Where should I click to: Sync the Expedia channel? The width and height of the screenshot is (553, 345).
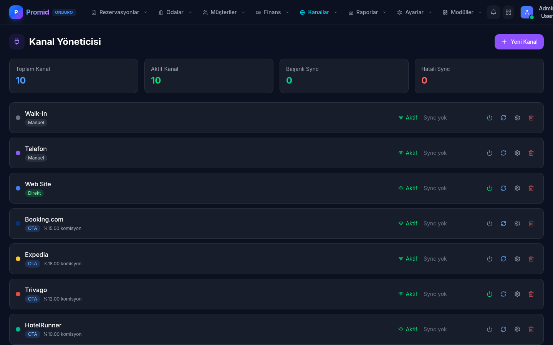click(x=503, y=259)
